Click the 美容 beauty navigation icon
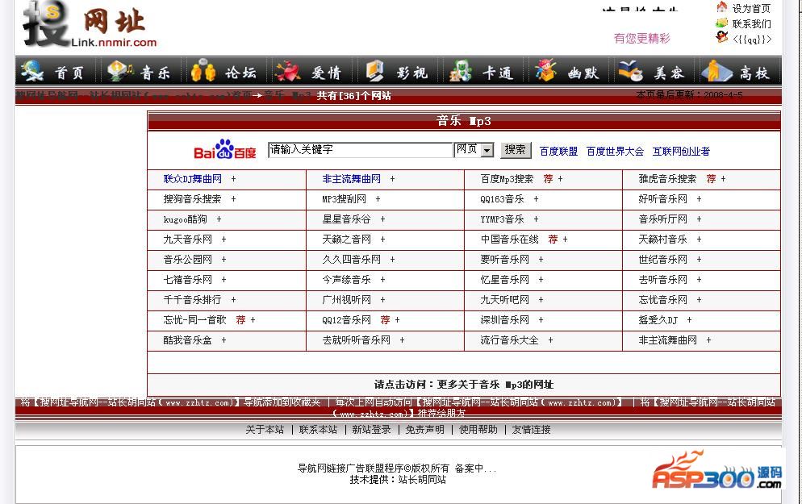The width and height of the screenshot is (802, 504). pos(631,71)
